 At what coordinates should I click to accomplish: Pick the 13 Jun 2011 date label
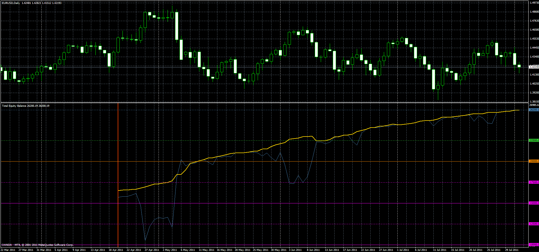(332, 250)
